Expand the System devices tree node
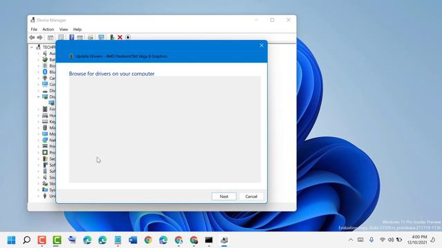 (39, 189)
